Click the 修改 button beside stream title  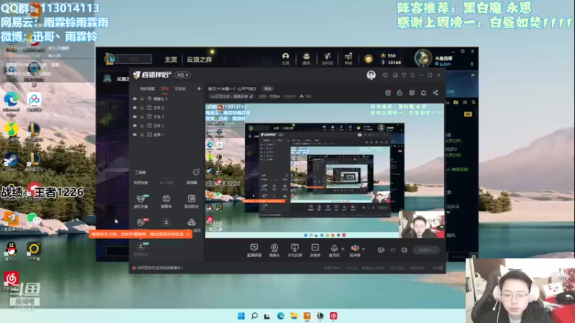point(268,88)
